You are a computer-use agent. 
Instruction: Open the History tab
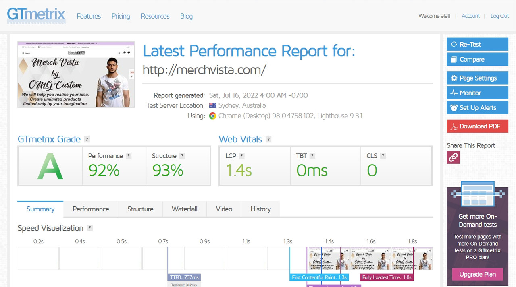coord(260,209)
